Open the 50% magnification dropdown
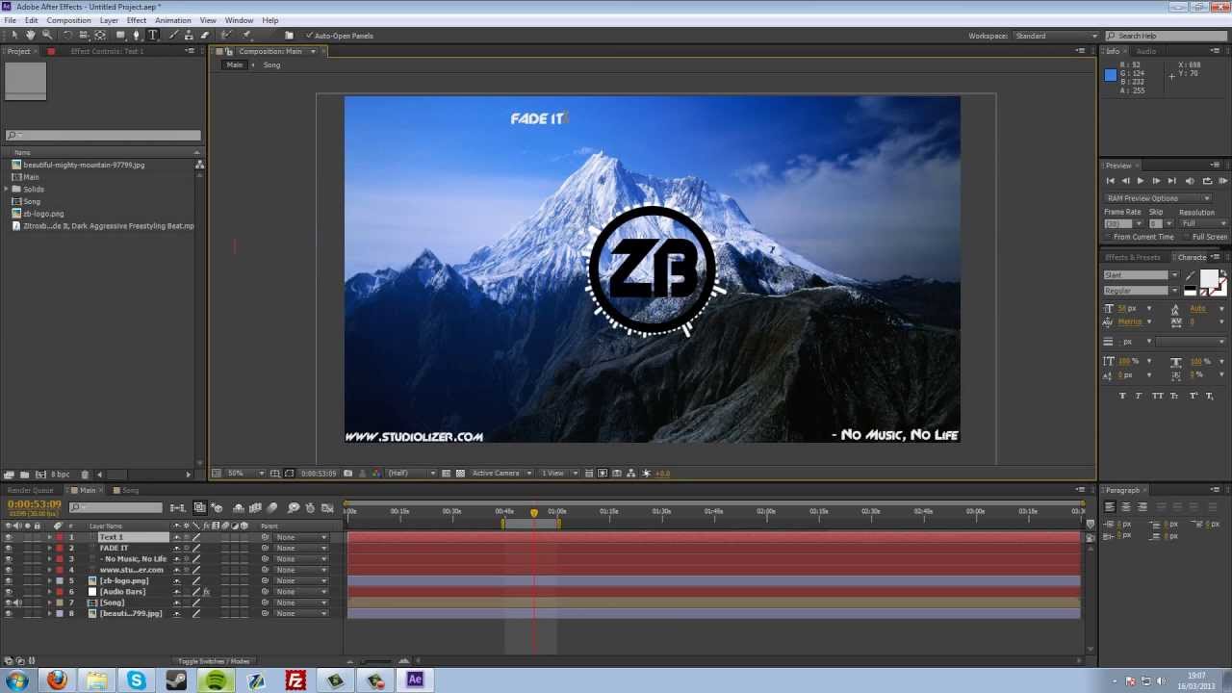1232x693 pixels. (x=247, y=474)
